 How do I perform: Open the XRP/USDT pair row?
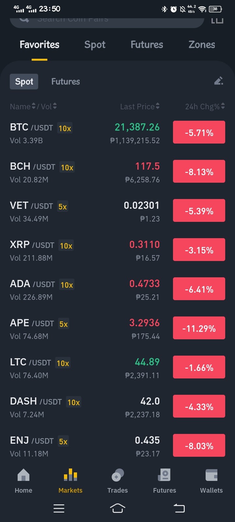coord(117,251)
